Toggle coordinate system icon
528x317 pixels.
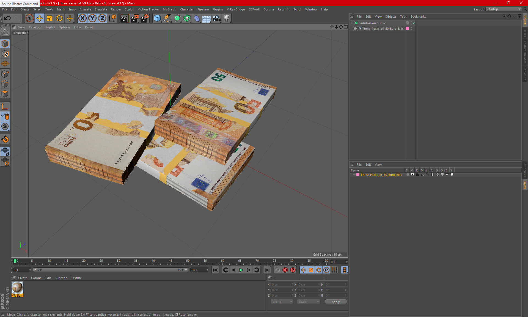(112, 18)
